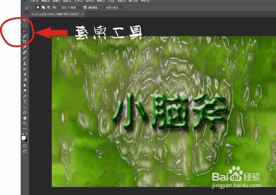Choose Add to Selection mode
The width and height of the screenshot is (276, 195).
43,8
